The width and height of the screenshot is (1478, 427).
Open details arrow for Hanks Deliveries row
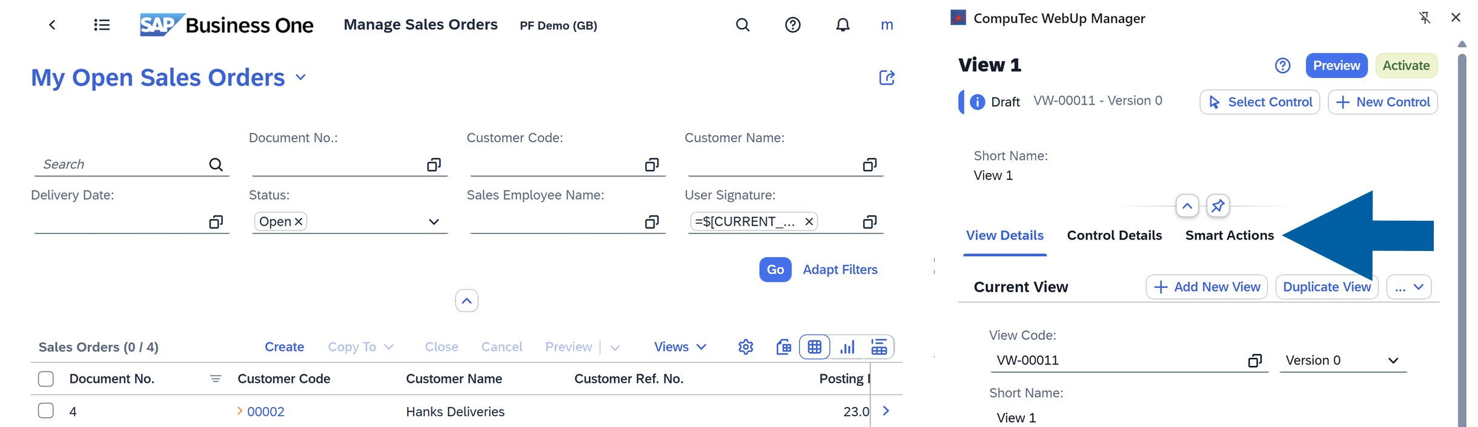point(886,411)
